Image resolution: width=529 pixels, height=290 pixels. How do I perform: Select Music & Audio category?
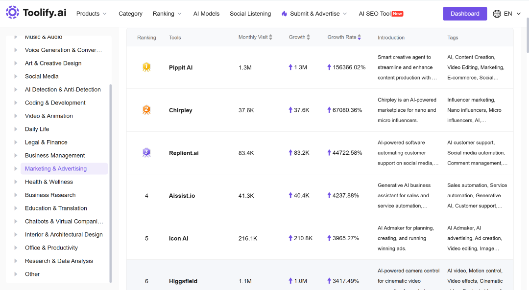point(44,37)
